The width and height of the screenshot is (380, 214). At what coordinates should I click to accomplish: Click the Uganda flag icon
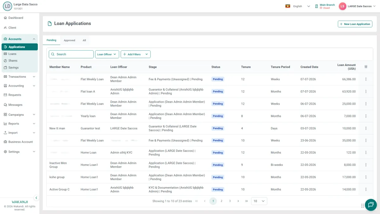pos(288,6)
